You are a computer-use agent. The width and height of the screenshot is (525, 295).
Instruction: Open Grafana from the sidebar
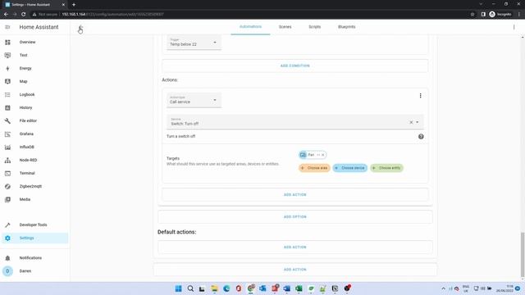[x=34, y=134]
